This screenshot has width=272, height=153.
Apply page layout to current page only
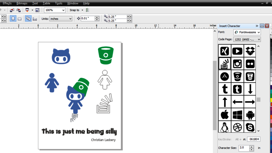click(35, 19)
